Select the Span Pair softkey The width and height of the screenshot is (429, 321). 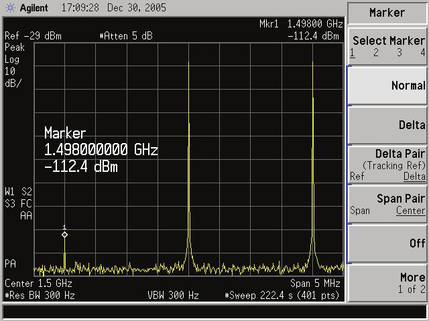(387, 204)
